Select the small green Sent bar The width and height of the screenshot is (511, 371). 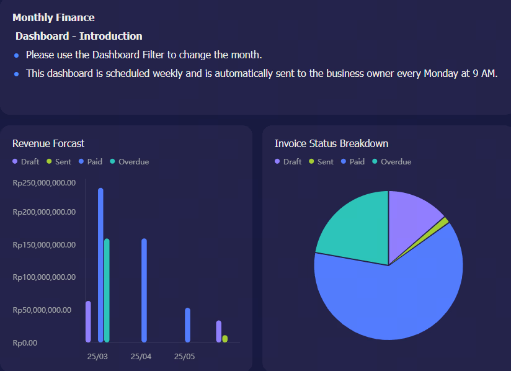pos(225,339)
